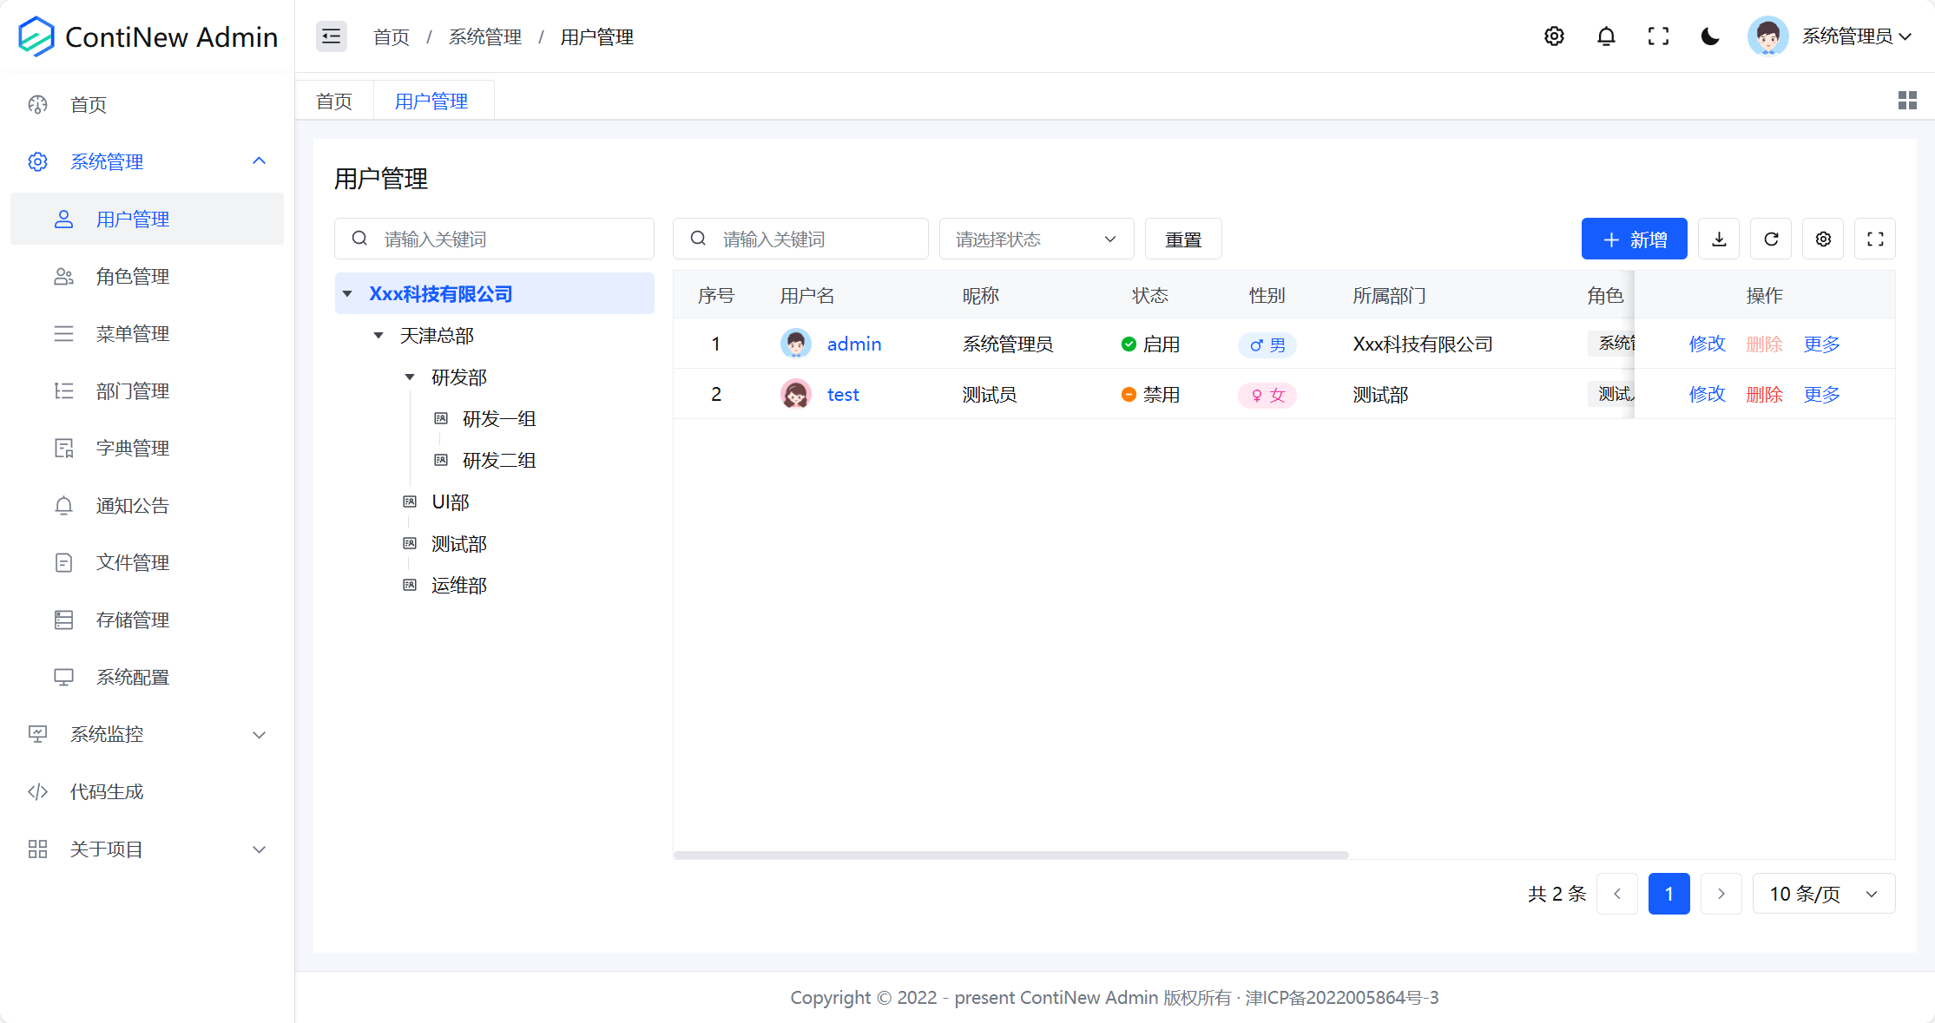Switch to the 首页 tab
Viewport: 1935px width, 1023px height.
tap(333, 100)
